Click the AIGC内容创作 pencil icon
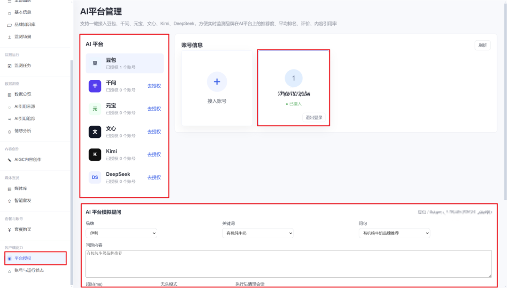Screen dimensions: 507x288 (9, 160)
